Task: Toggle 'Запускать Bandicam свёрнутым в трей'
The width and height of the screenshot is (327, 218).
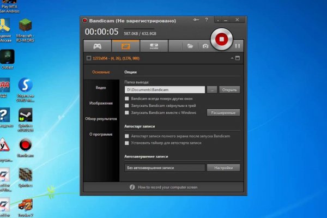Action: [127, 106]
